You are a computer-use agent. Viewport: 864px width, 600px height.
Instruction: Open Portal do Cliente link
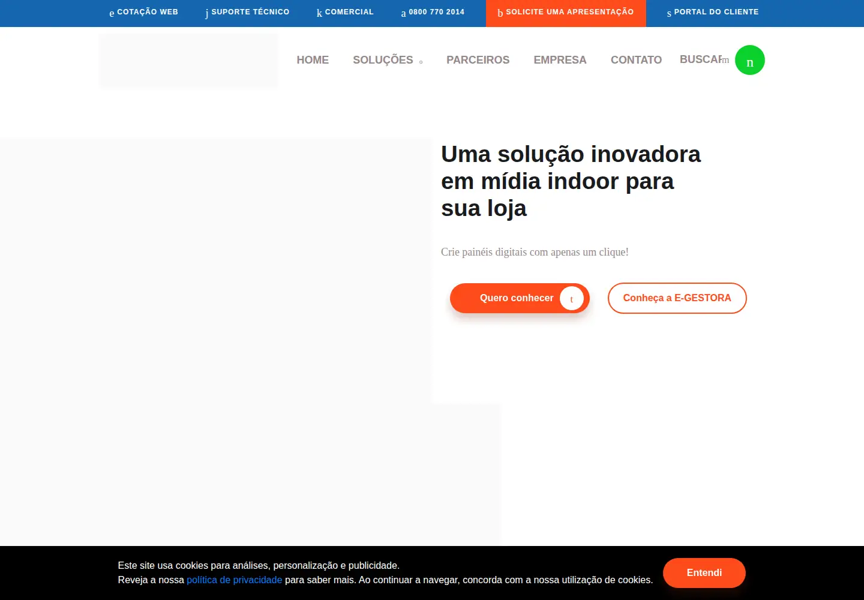[x=713, y=12]
